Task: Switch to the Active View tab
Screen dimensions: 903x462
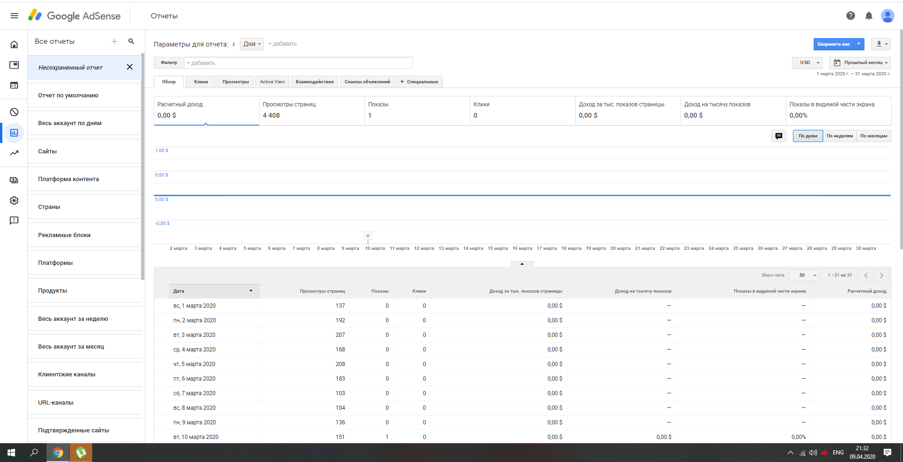Action: tap(272, 82)
